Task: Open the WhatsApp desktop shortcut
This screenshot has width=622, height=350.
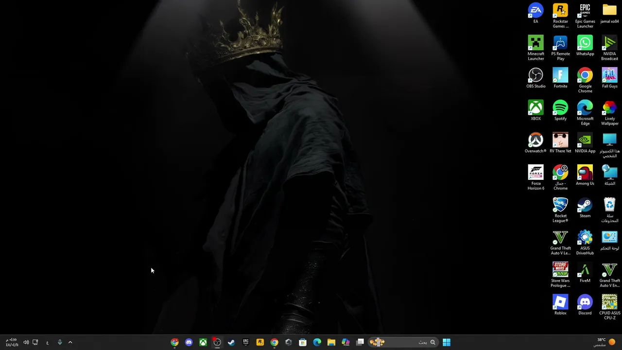Action: click(x=585, y=46)
